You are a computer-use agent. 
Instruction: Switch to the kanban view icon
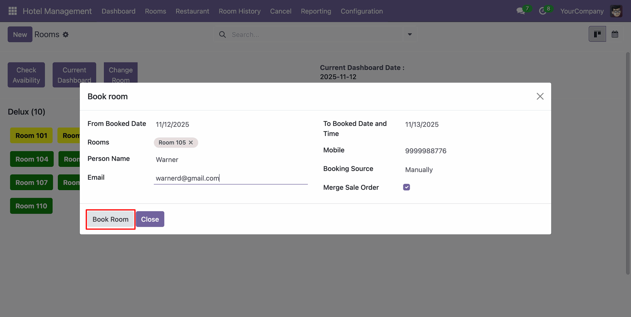[x=597, y=34]
